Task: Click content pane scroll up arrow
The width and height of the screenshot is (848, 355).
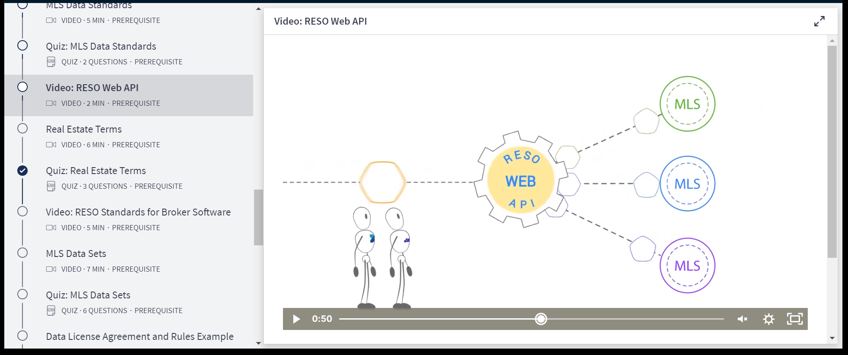Action: (832, 41)
